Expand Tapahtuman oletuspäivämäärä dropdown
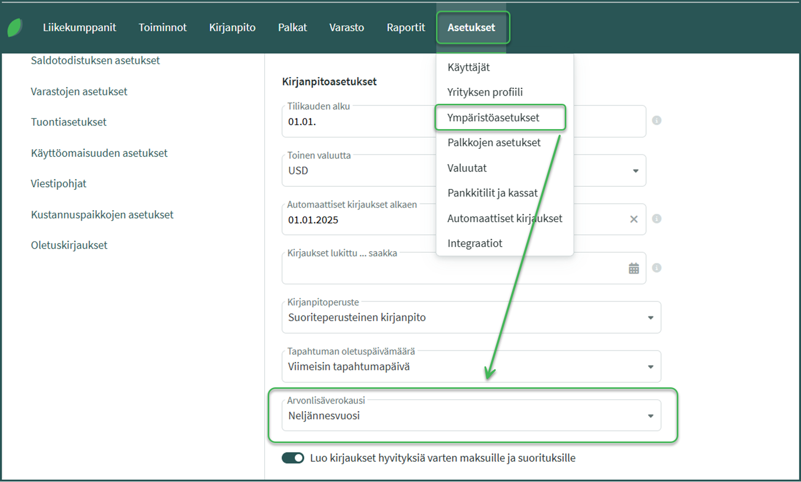 pos(650,367)
